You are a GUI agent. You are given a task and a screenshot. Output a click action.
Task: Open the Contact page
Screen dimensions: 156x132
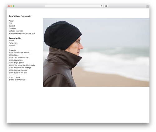click(x=12, y=26)
